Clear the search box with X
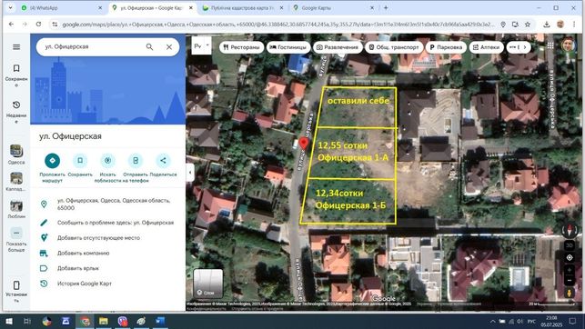The width and height of the screenshot is (585, 329). 169,47
